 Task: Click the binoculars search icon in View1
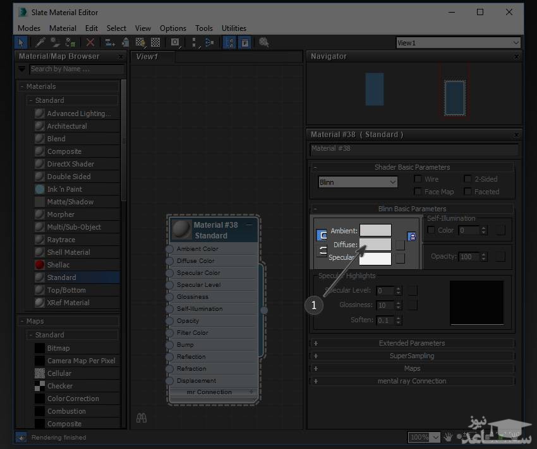click(142, 418)
